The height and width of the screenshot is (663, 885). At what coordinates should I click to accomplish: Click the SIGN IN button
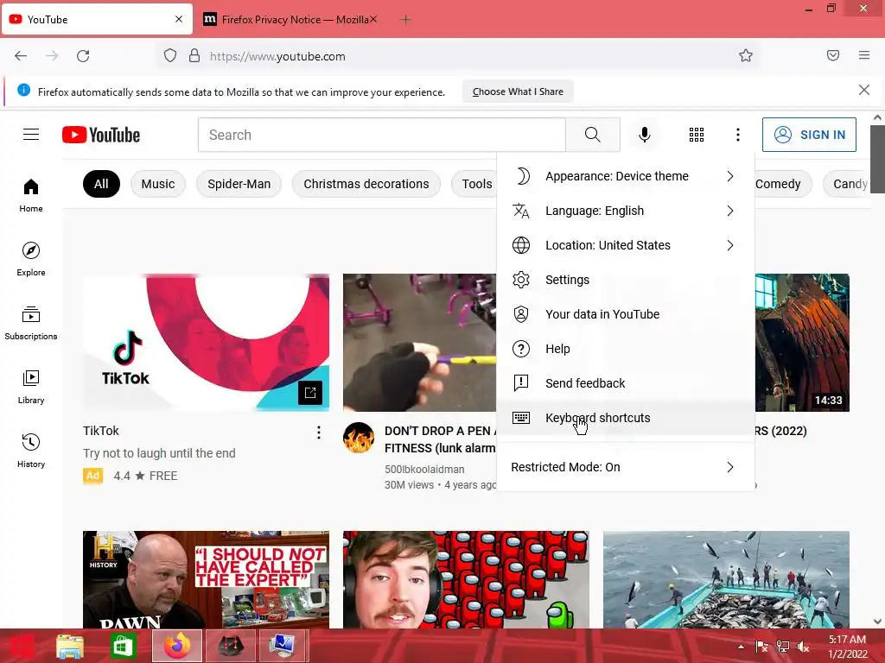click(x=809, y=135)
